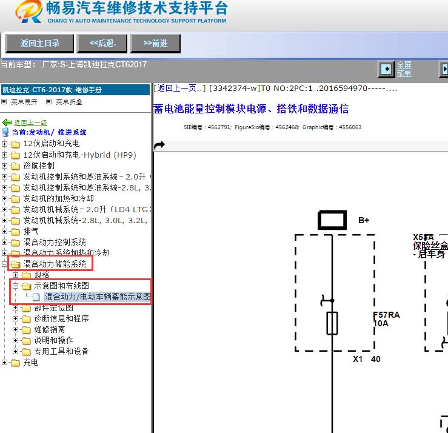This screenshot has width=448, height=433.
Task: Click folder icon of 维修指南
Action: click(x=26, y=330)
